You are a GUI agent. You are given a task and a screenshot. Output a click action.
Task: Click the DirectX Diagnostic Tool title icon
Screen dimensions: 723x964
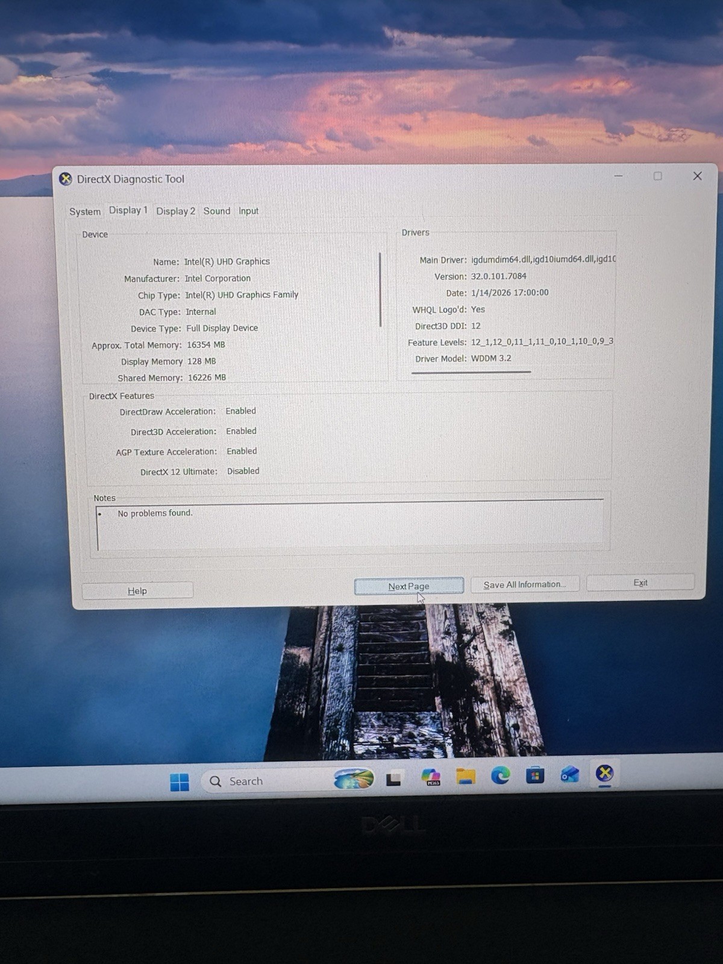pos(66,179)
